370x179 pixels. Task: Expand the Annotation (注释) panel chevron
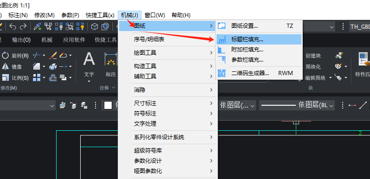pos(113,88)
